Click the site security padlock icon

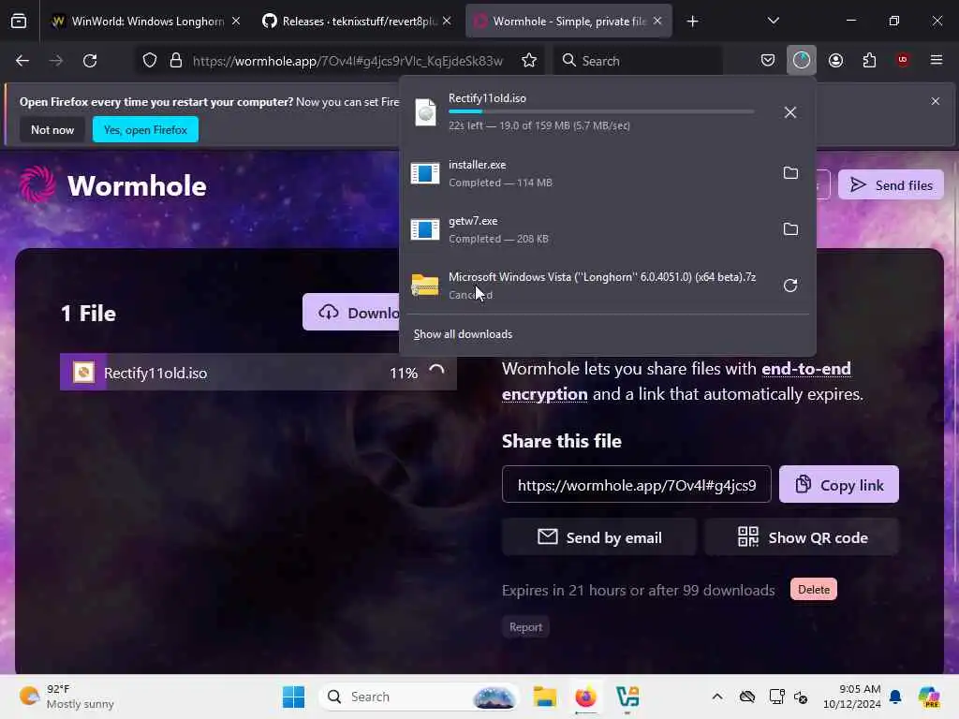click(x=176, y=61)
